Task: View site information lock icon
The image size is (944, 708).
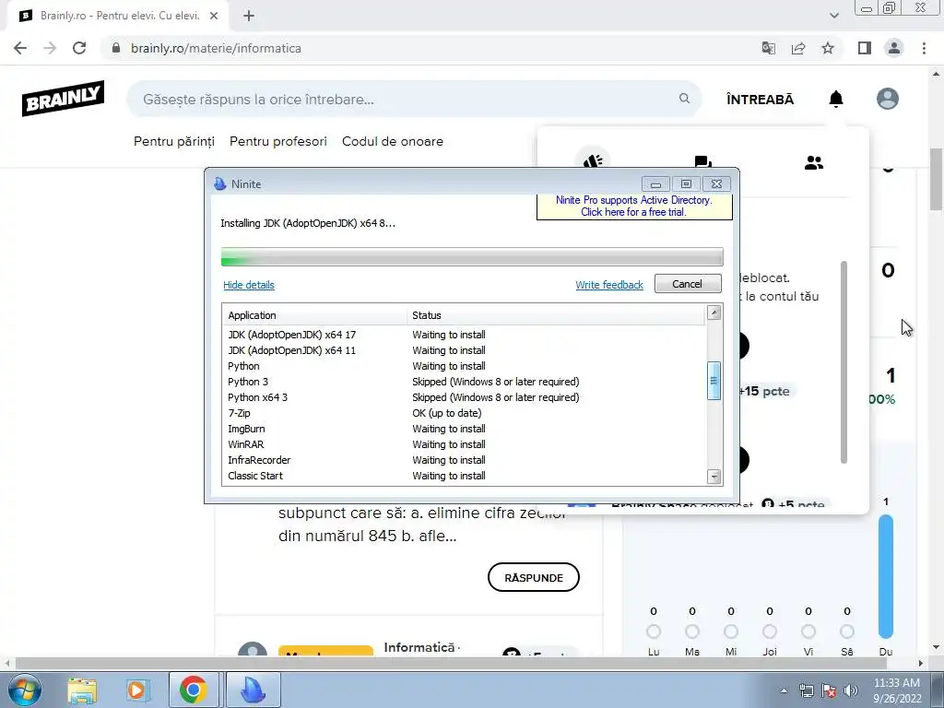Action: tap(116, 48)
